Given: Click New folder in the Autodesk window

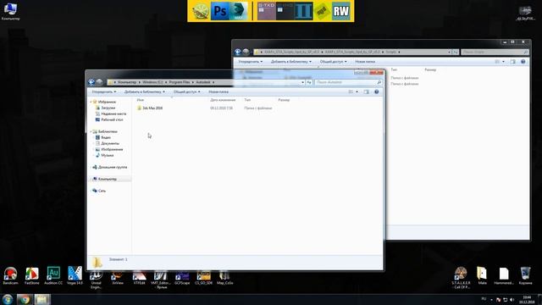Looking at the screenshot, I should 218,91.
